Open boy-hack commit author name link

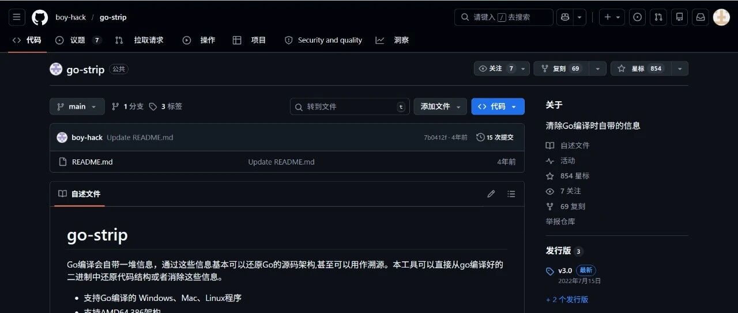pos(87,138)
